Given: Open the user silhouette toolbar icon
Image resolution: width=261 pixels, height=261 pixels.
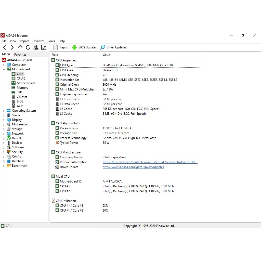Looking at the screenshot, I should click(x=36, y=47).
